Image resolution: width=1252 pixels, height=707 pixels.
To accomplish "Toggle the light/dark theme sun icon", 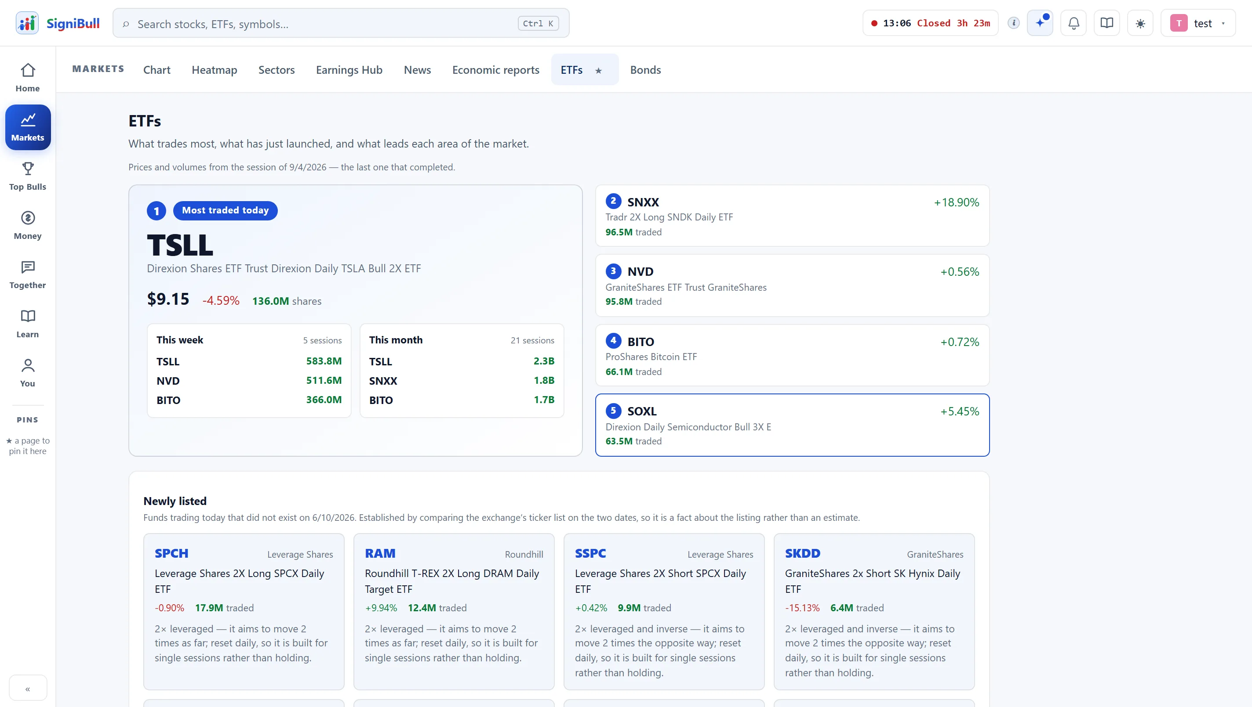I will 1140,23.
